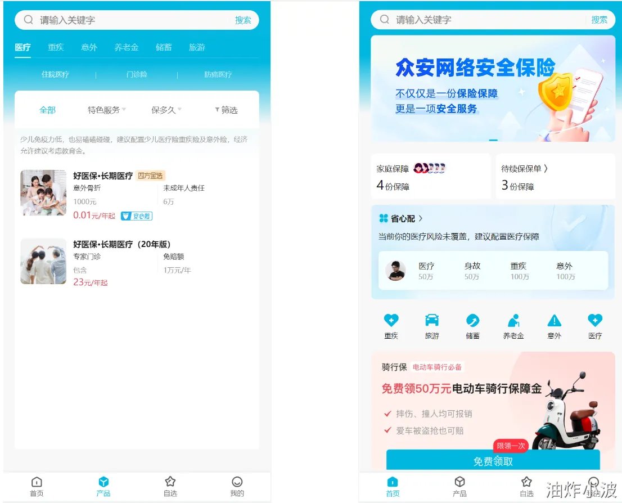Screen dimensions: 622x503
Task: Click user avatar in coverage card
Action: tap(395, 271)
